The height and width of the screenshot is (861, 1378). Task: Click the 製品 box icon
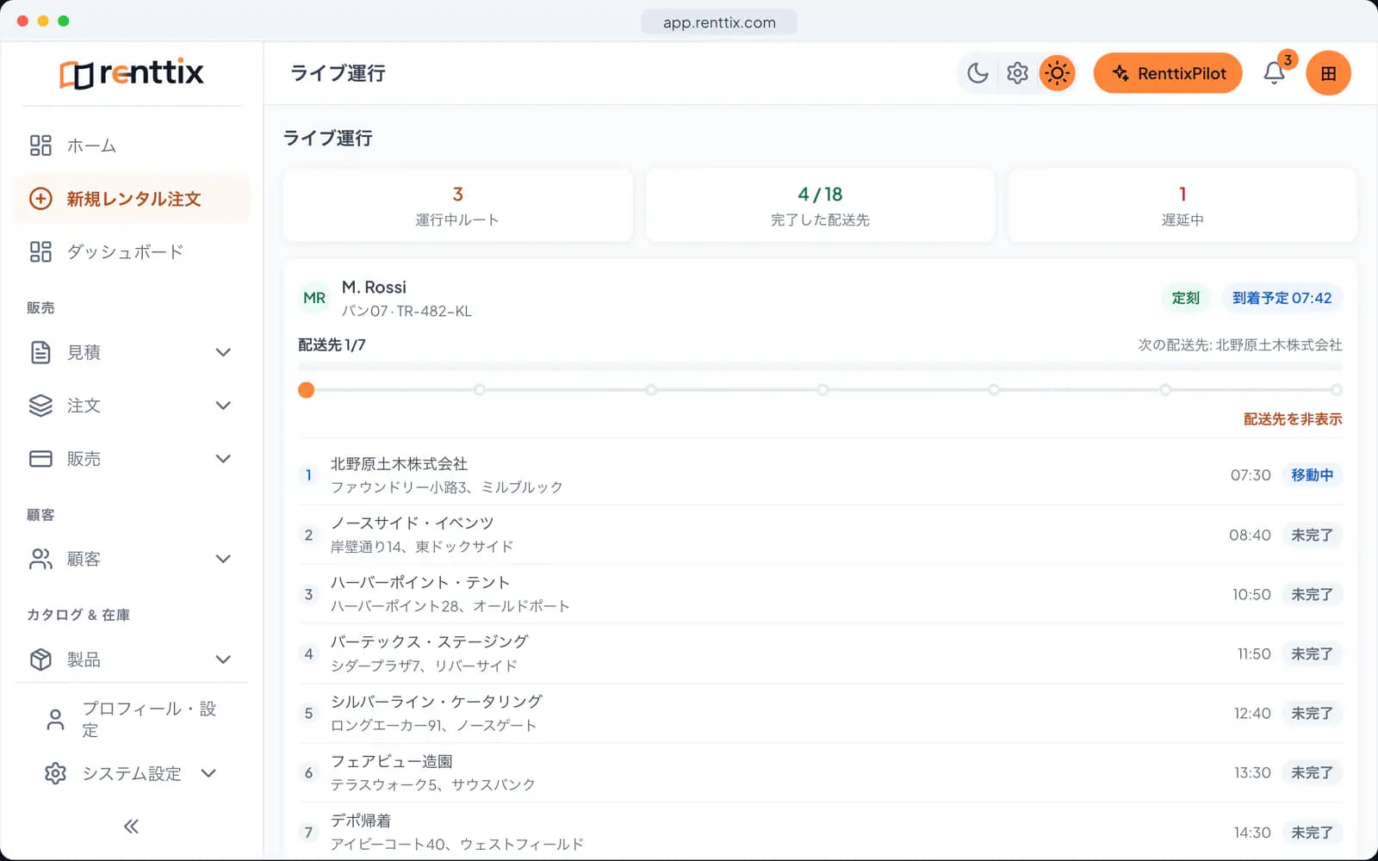tap(40, 660)
